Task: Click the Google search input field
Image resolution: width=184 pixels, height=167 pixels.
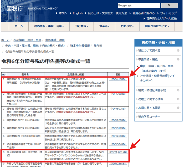Action: (139, 6)
